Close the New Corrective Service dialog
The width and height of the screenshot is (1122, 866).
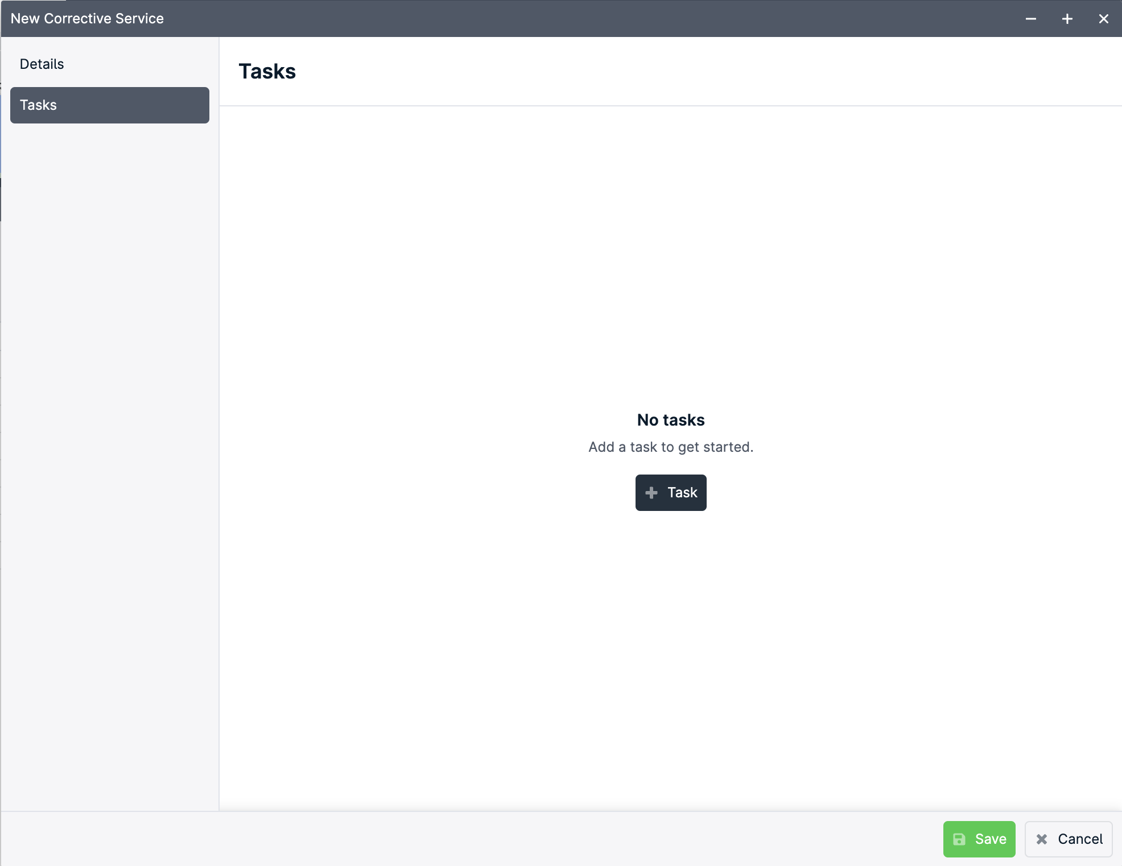(1103, 19)
